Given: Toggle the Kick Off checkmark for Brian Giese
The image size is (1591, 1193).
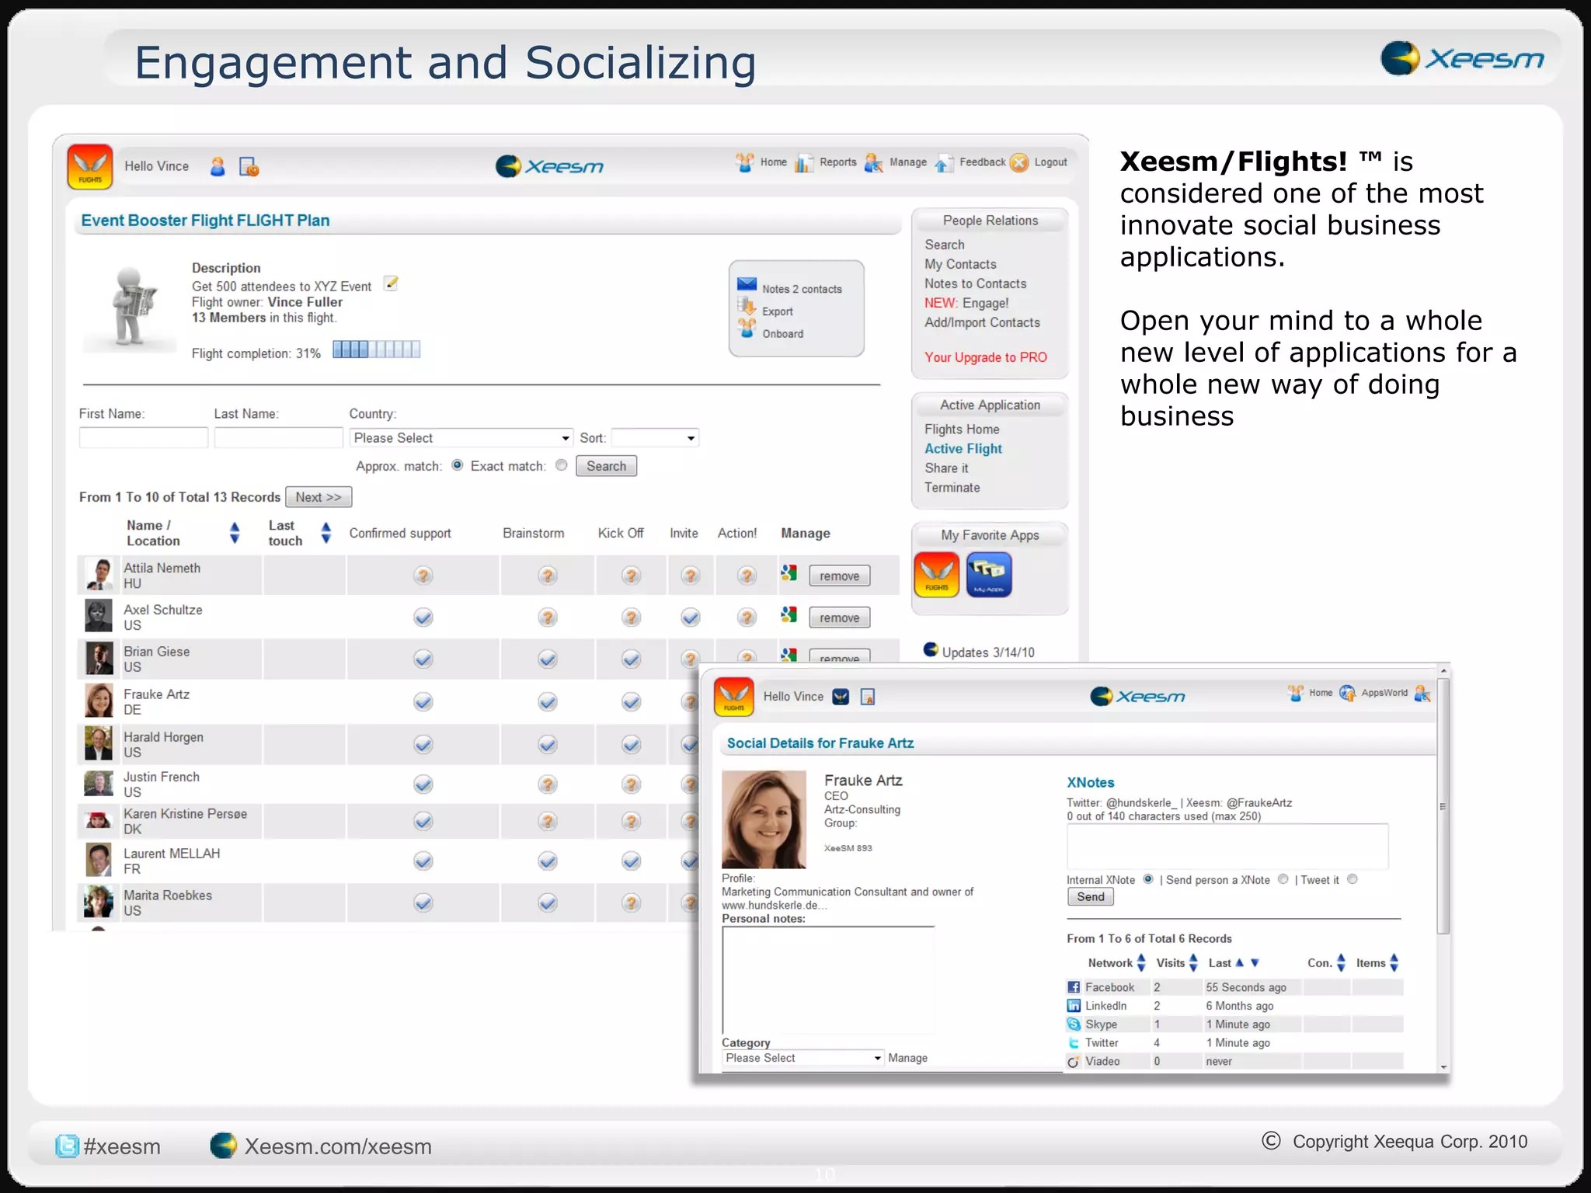Looking at the screenshot, I should point(632,659).
